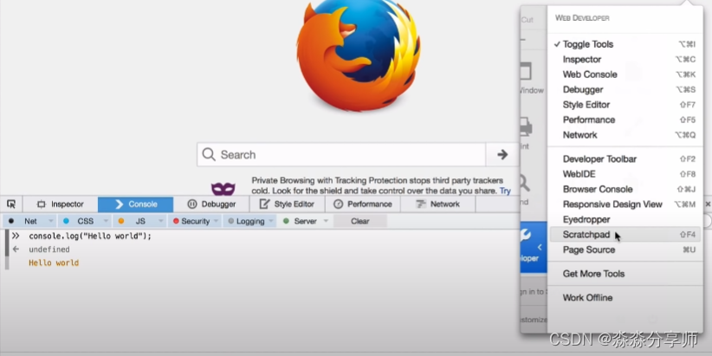Image resolution: width=712 pixels, height=356 pixels.
Task: Open Browser Console menu entry
Action: pos(625,189)
